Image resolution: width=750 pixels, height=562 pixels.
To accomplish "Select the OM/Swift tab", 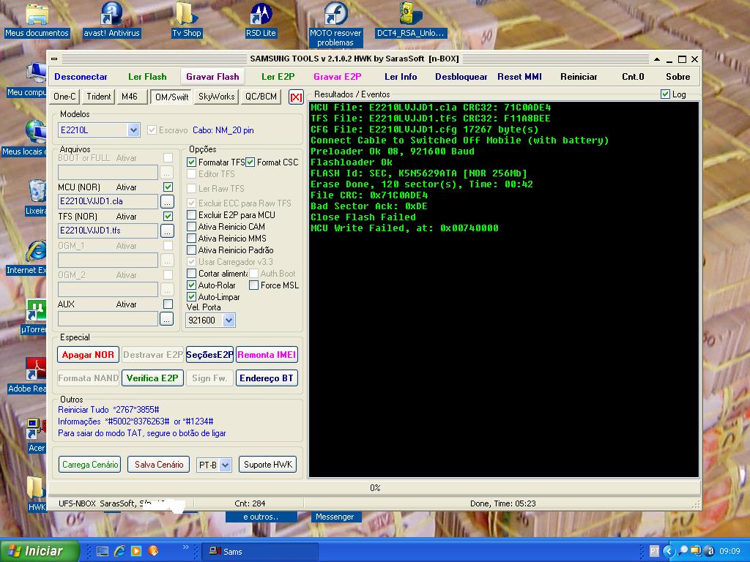I will (171, 97).
